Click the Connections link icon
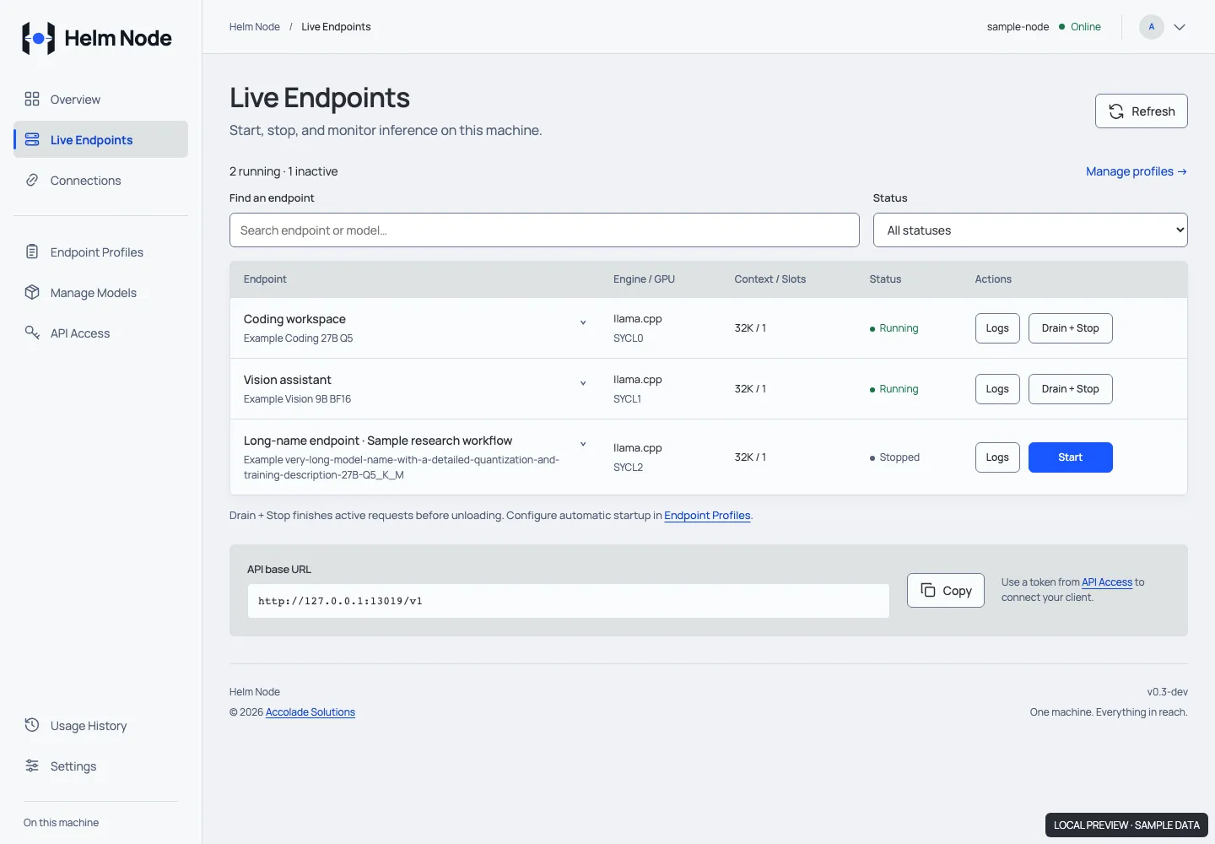 tap(32, 180)
